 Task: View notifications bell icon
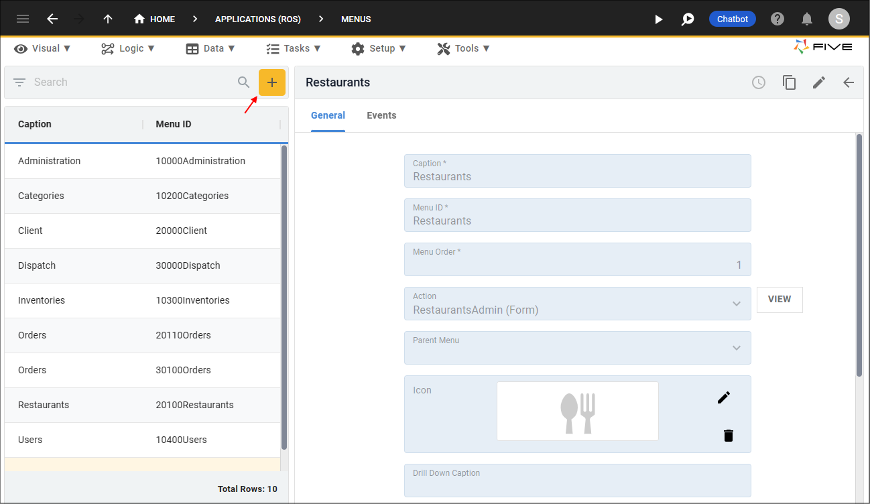[807, 19]
